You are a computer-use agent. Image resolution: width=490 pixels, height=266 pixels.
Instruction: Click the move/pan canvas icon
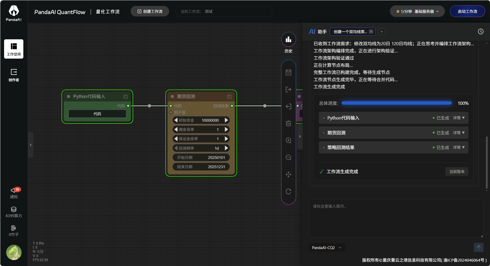click(x=288, y=175)
